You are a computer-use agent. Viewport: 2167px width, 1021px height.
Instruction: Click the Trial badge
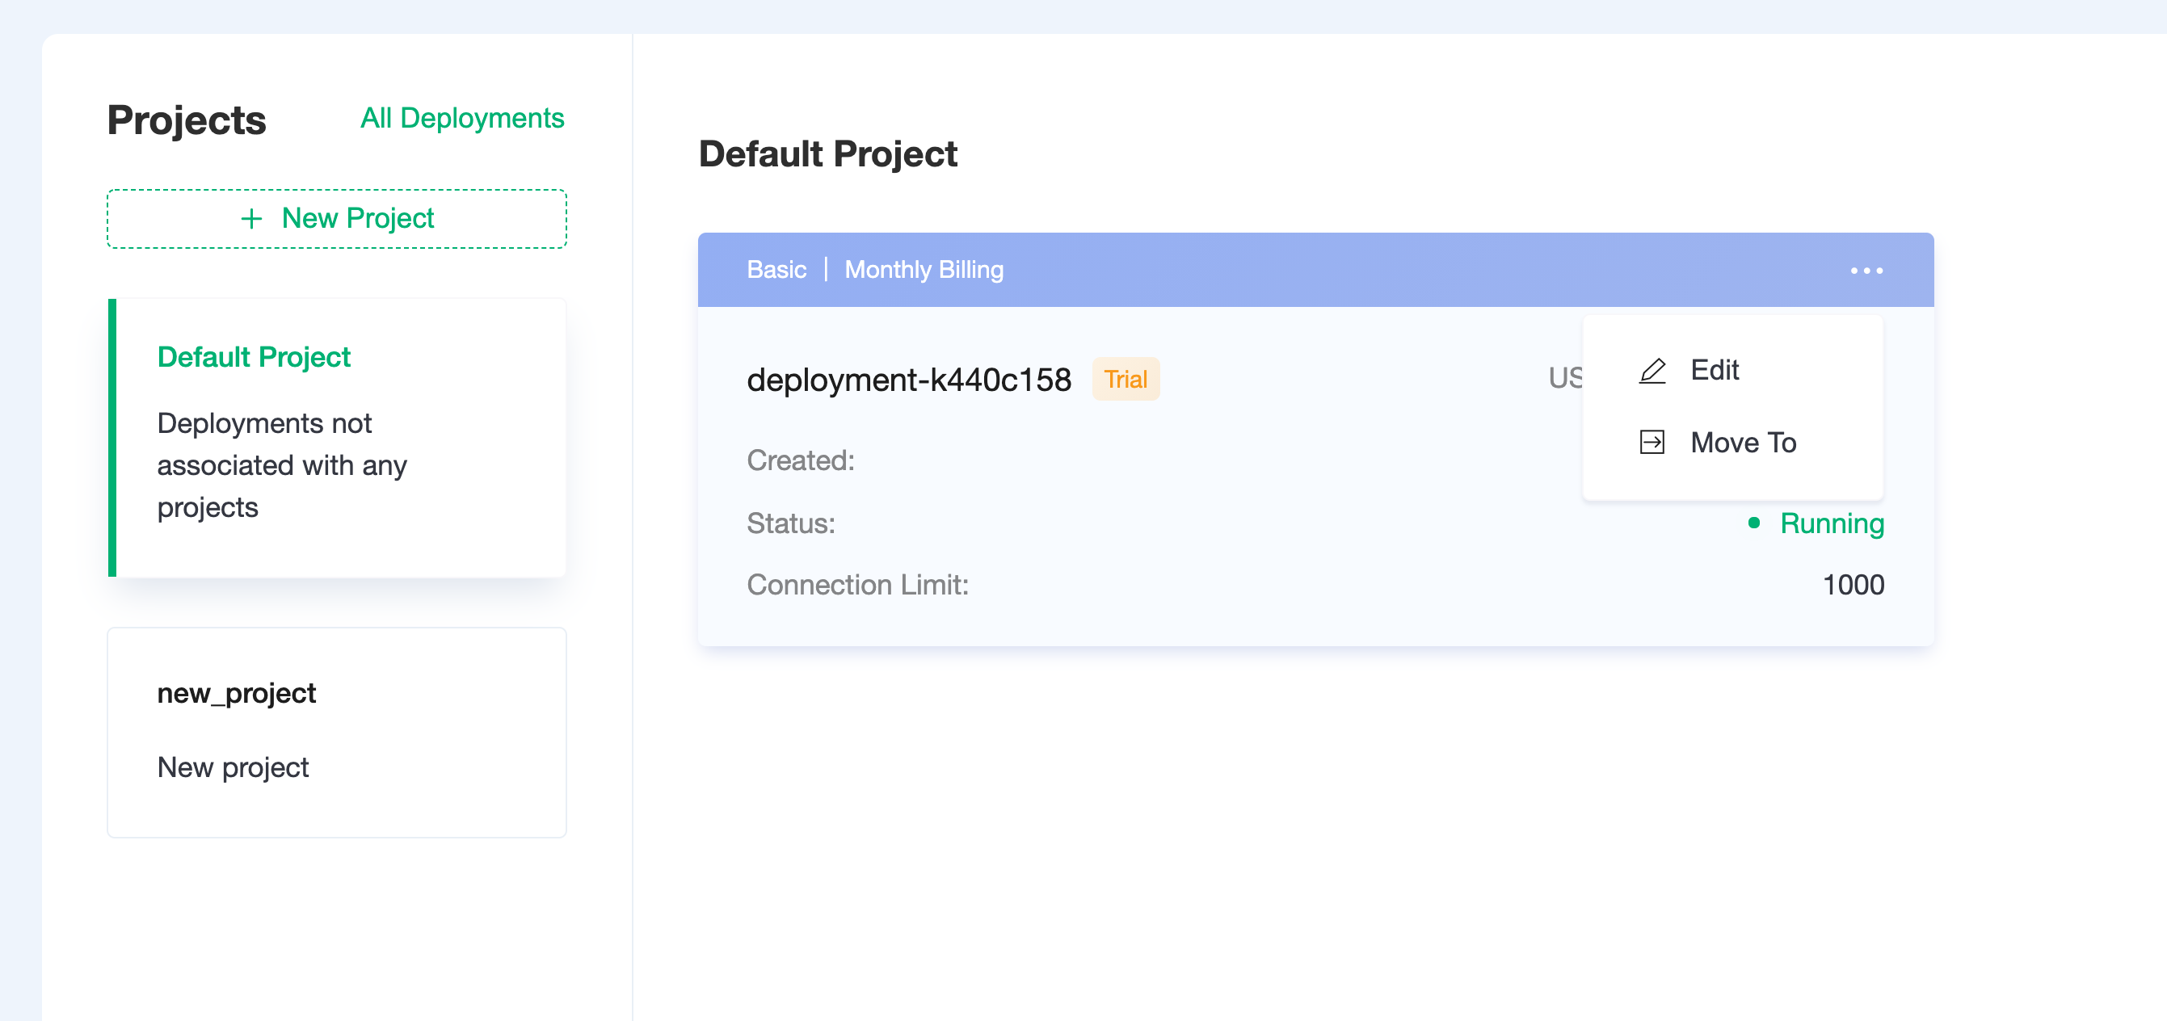tap(1126, 380)
